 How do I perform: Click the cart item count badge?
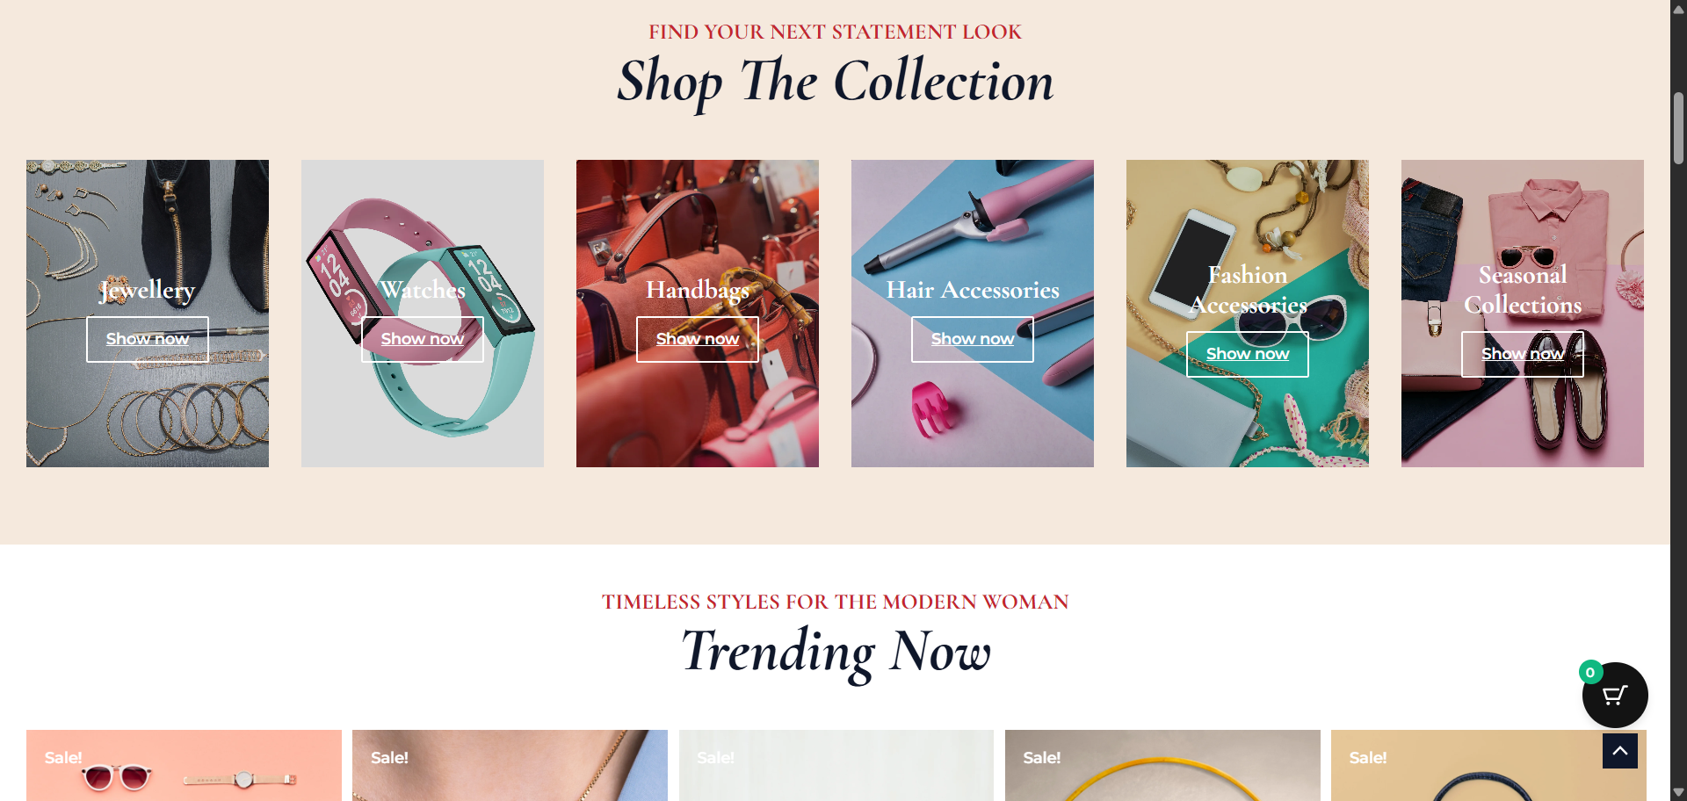pyautogui.click(x=1590, y=673)
